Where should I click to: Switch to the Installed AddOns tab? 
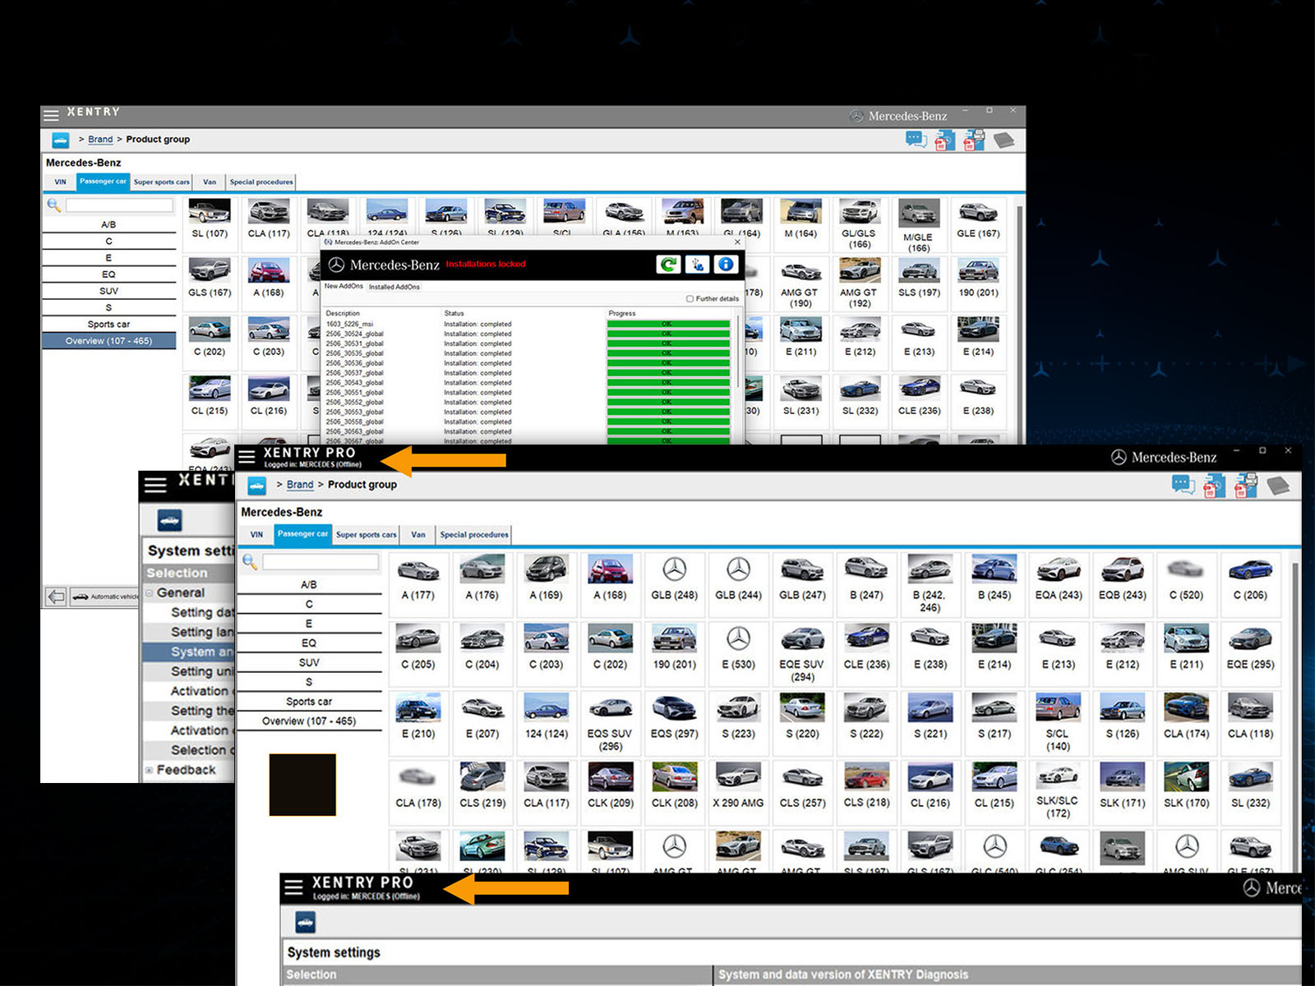(x=394, y=287)
